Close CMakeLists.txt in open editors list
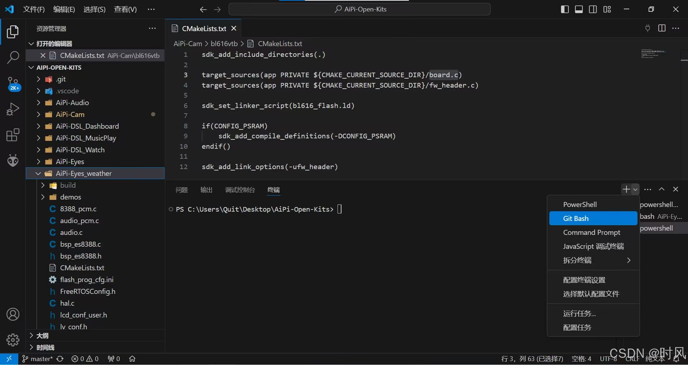Screen dimensions: 688x365 coord(43,55)
